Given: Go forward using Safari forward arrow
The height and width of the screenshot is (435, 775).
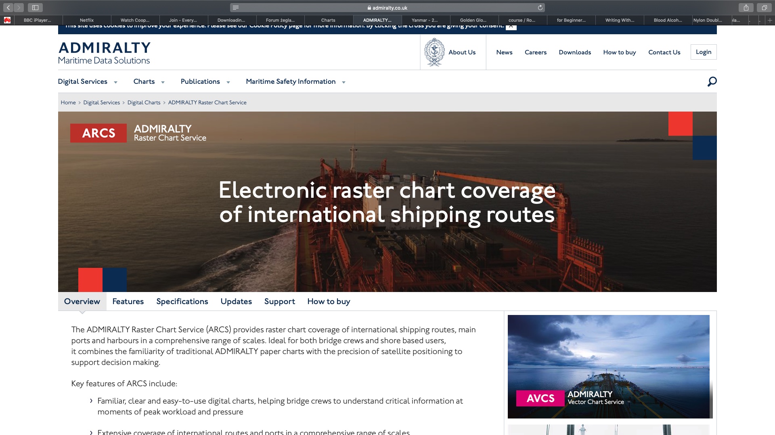Looking at the screenshot, I should [19, 8].
